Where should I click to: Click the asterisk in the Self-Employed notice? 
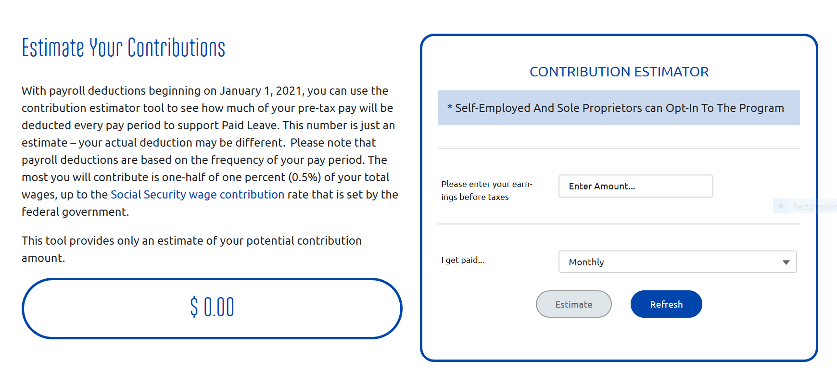450,108
